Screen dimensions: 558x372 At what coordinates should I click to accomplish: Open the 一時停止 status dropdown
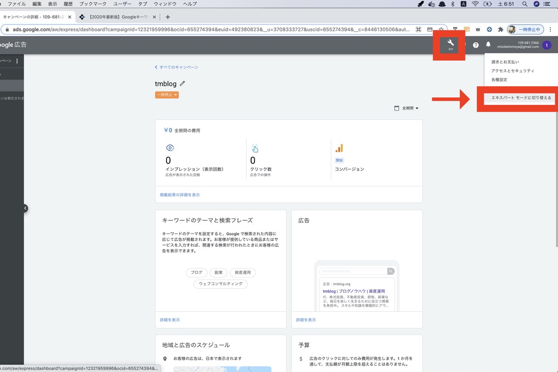(167, 95)
